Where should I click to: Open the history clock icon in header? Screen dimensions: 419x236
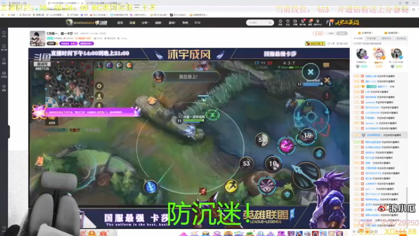280,22
